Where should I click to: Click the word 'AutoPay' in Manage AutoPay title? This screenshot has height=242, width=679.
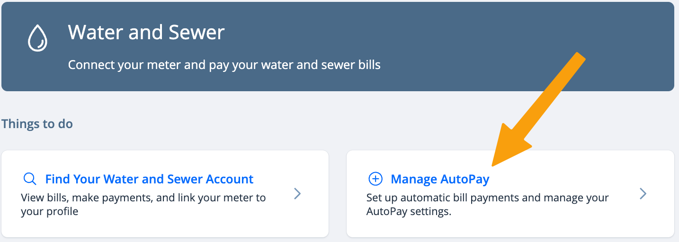465,179
